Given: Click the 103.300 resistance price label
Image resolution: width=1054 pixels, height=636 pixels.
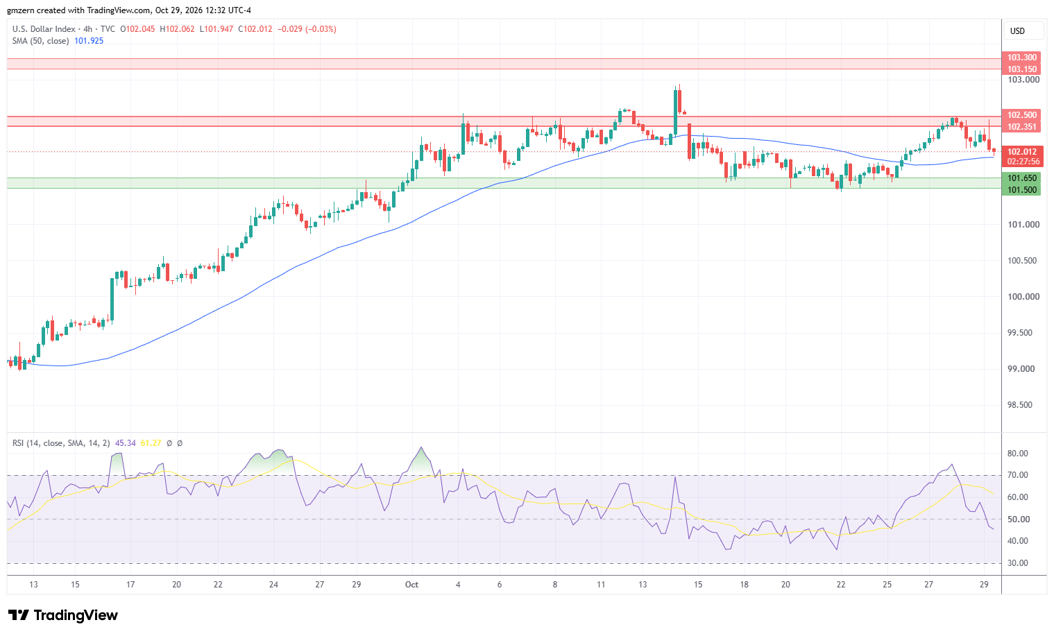Looking at the screenshot, I should [x=1022, y=58].
